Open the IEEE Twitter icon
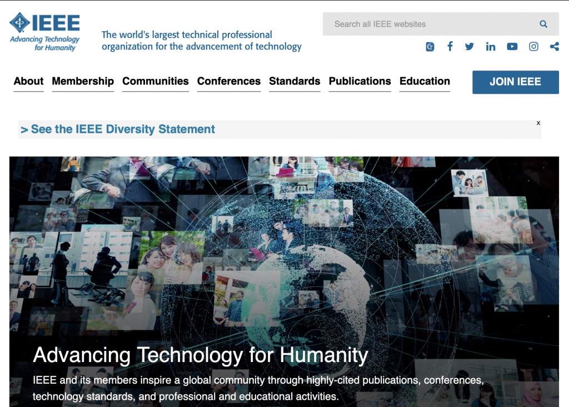 [469, 47]
